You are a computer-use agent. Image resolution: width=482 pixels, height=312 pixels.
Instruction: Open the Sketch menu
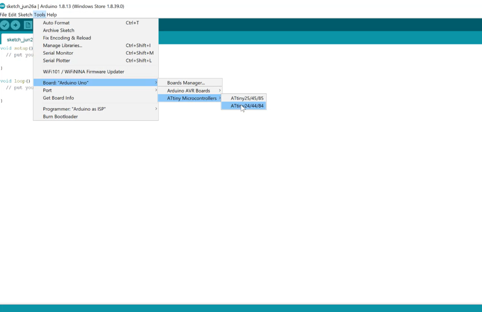point(25,15)
